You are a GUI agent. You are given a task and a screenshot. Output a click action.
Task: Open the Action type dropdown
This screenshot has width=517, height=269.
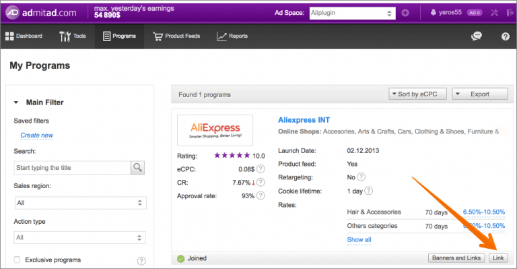[79, 237]
